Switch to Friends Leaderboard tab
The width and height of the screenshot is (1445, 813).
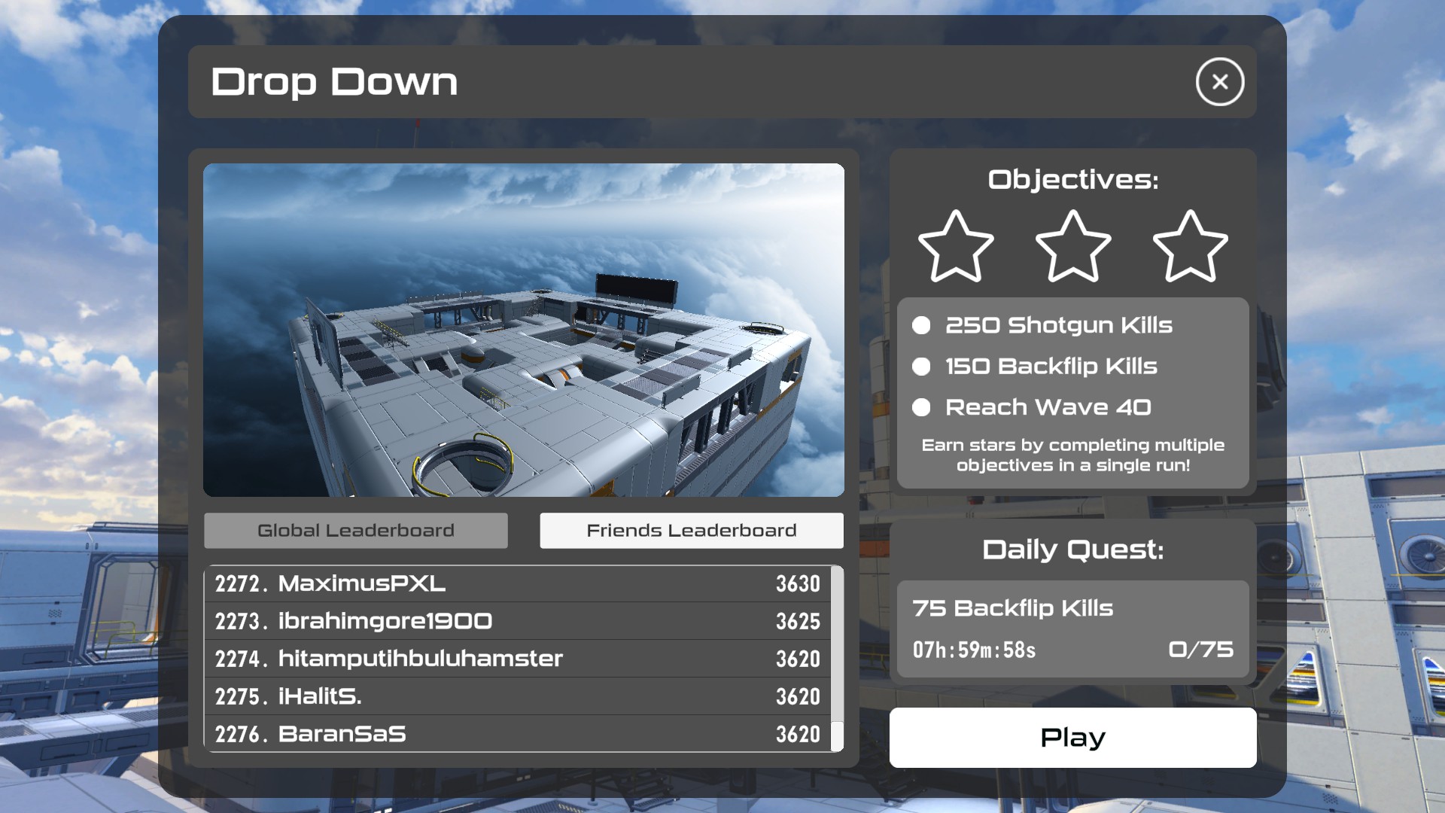[x=691, y=531]
